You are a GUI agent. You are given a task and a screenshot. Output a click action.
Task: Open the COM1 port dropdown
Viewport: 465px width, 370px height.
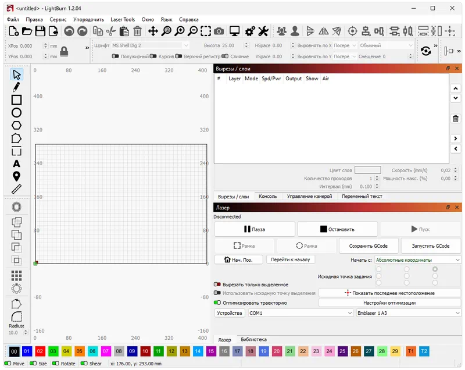coord(301,313)
